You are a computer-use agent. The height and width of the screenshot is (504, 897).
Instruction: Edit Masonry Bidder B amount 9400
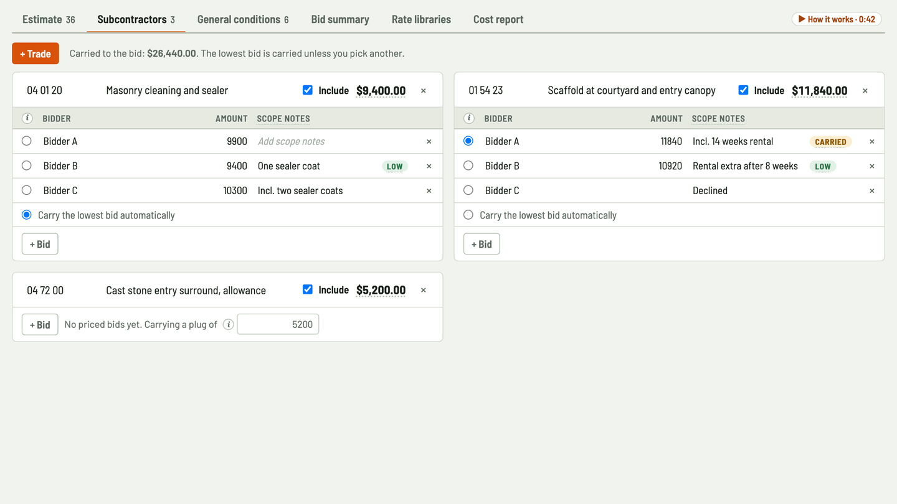tap(237, 166)
